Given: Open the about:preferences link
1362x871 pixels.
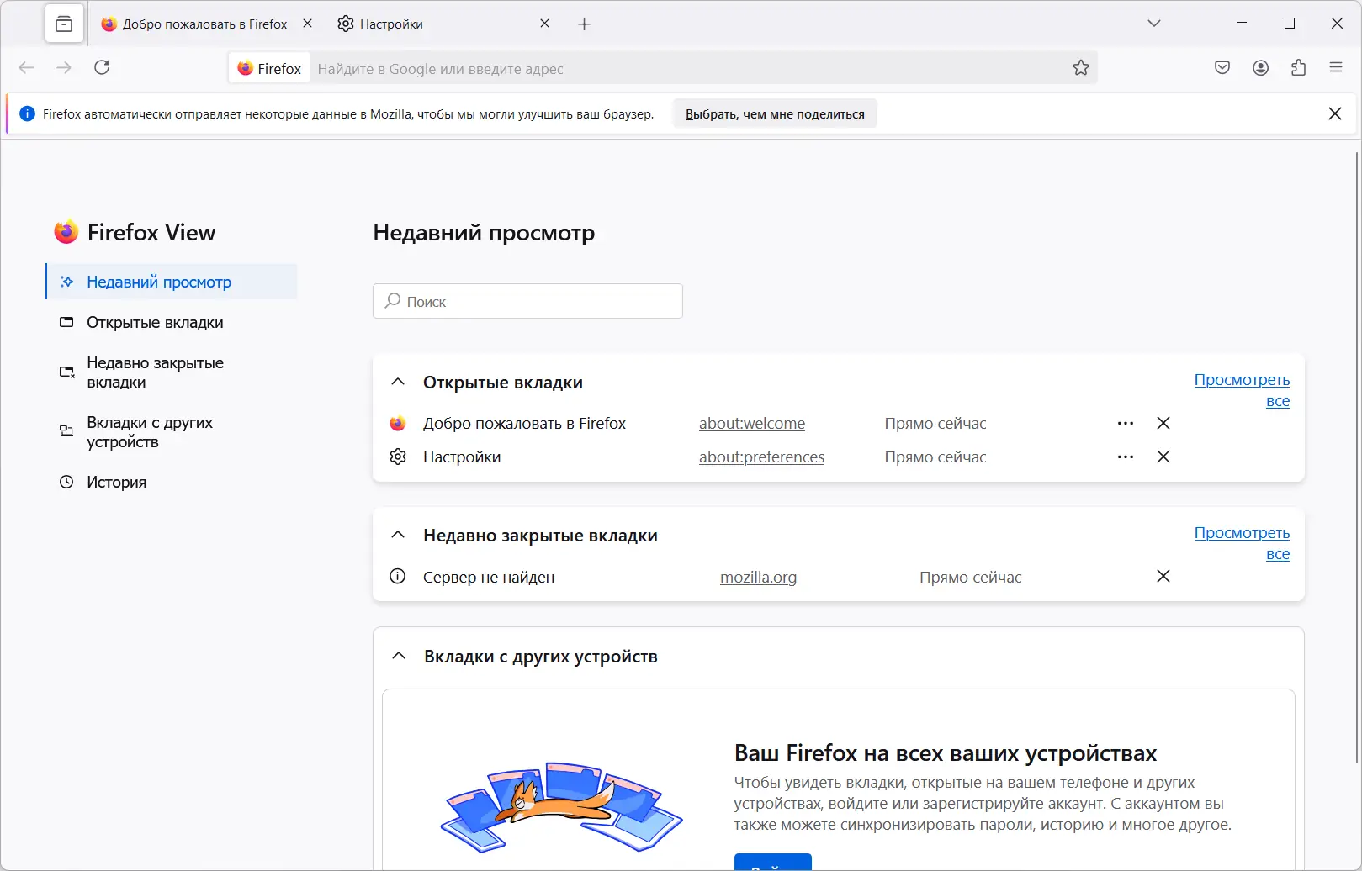Looking at the screenshot, I should tap(761, 457).
